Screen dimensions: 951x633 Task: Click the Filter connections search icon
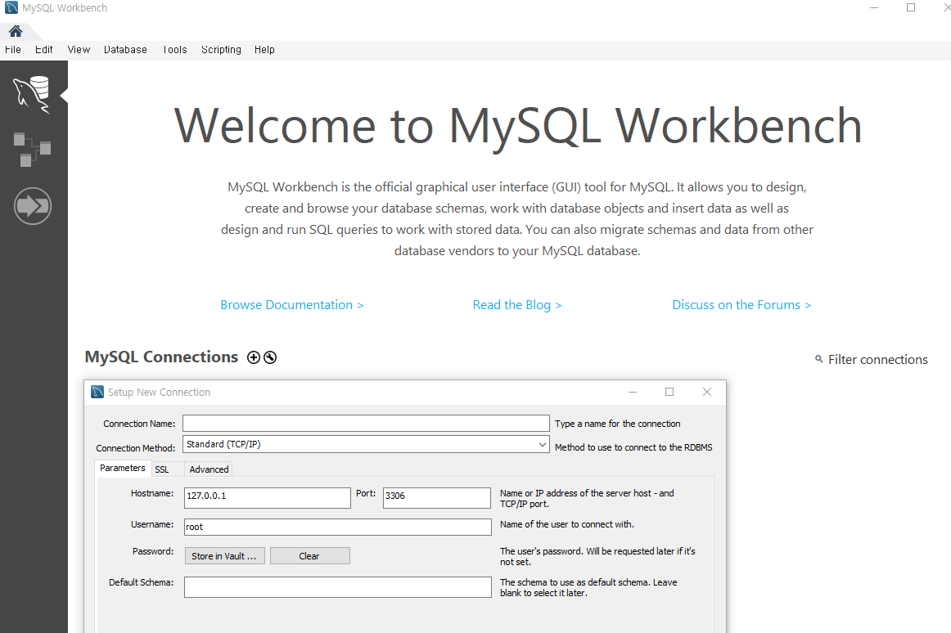(x=818, y=360)
